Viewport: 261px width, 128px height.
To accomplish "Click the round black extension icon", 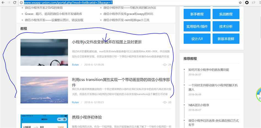I will click(247, 2).
